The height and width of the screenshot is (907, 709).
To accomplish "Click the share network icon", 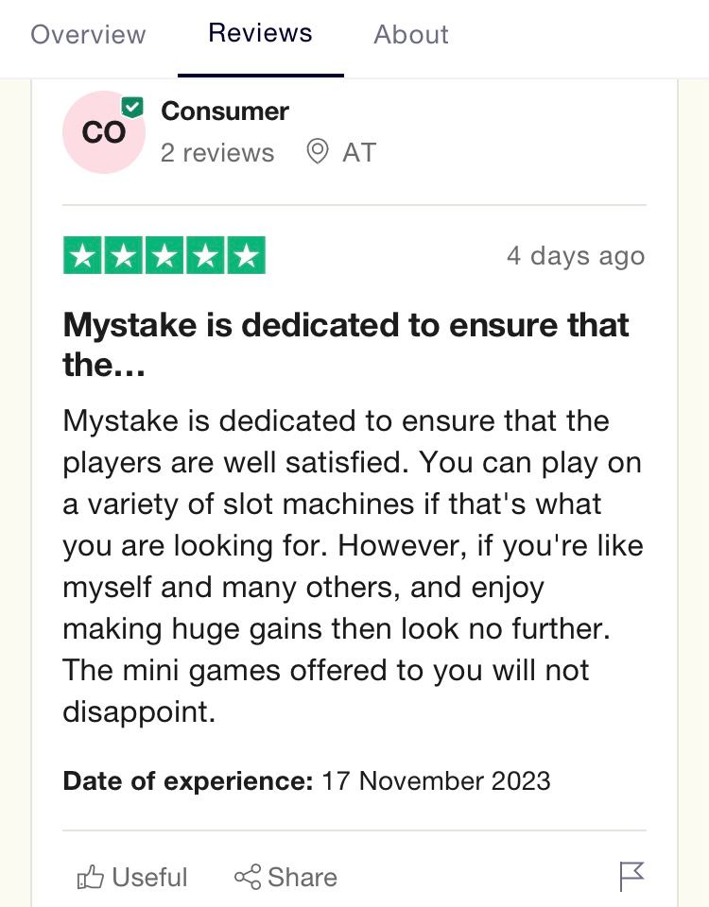I will click(248, 878).
